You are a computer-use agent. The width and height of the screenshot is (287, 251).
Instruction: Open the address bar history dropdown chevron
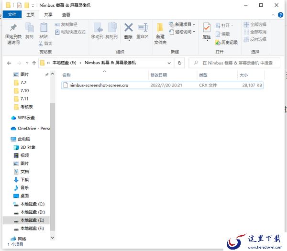coord(169,63)
